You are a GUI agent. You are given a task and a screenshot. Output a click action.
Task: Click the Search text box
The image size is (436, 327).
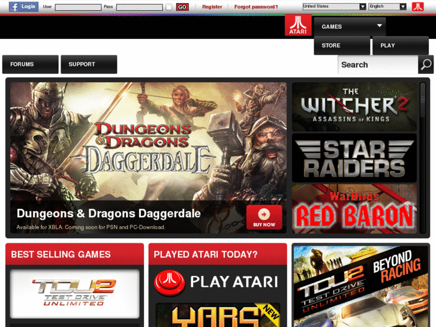[x=378, y=65]
